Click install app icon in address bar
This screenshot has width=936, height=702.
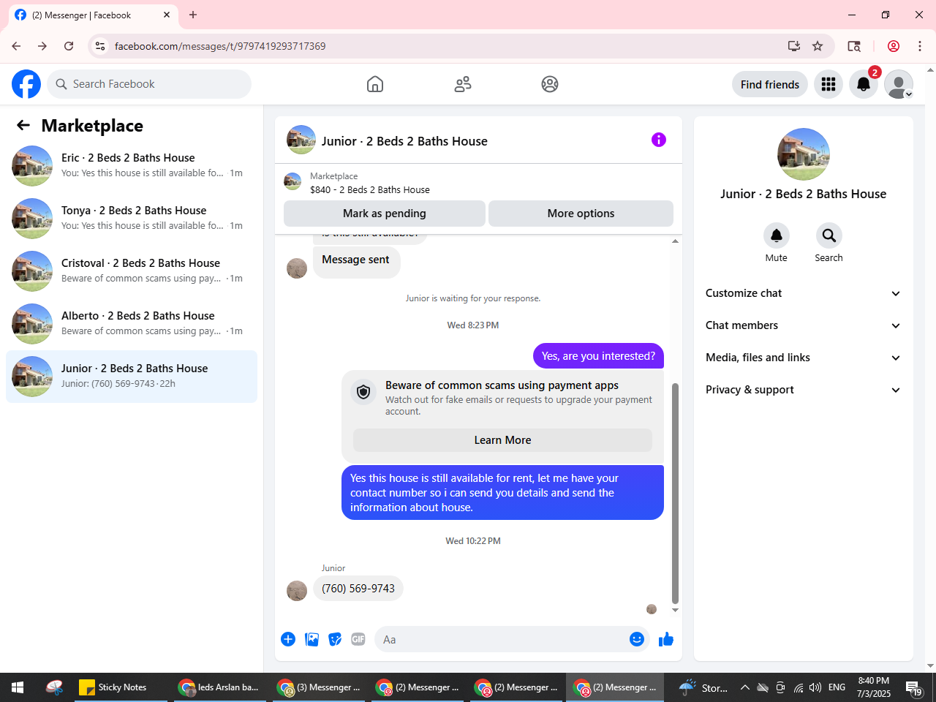tap(794, 46)
